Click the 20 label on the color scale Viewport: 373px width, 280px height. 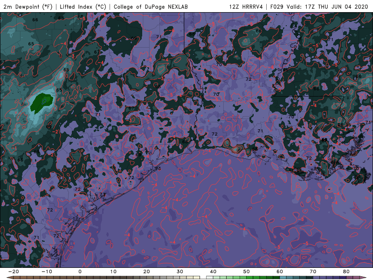tap(146, 272)
